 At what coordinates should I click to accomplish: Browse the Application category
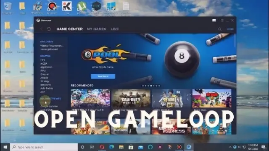[46, 67]
